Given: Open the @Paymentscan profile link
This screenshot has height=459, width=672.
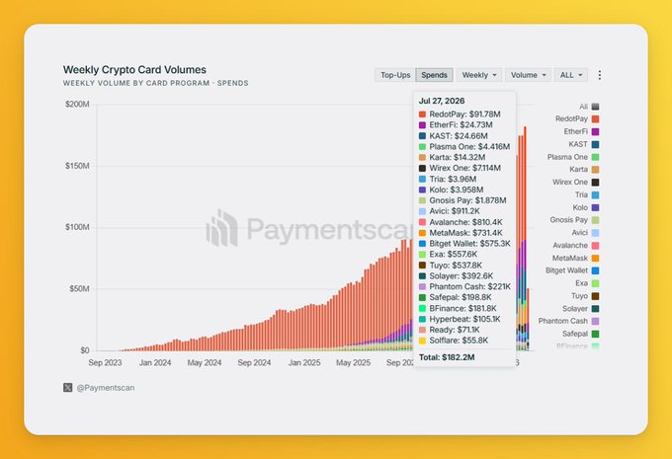Looking at the screenshot, I should coord(106,388).
